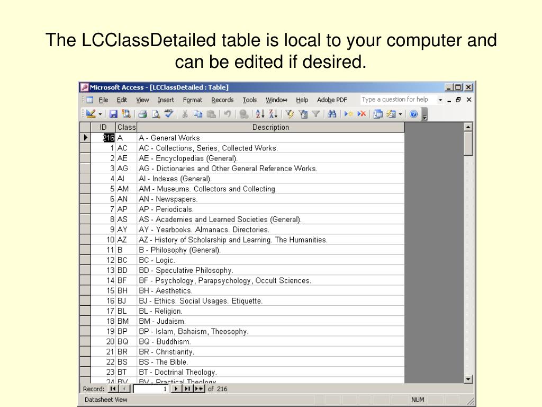The image size is (542, 407).
Task: Open the File menu
Action: tap(103, 100)
